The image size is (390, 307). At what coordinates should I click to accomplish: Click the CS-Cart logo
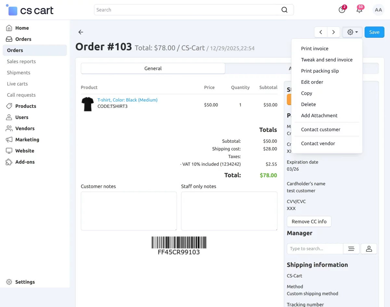point(30,10)
